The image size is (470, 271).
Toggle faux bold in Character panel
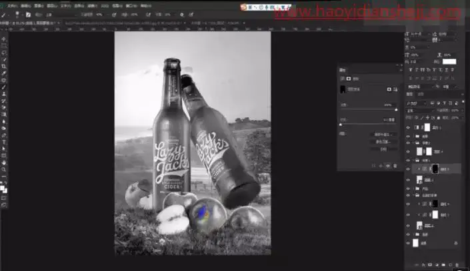click(411, 70)
